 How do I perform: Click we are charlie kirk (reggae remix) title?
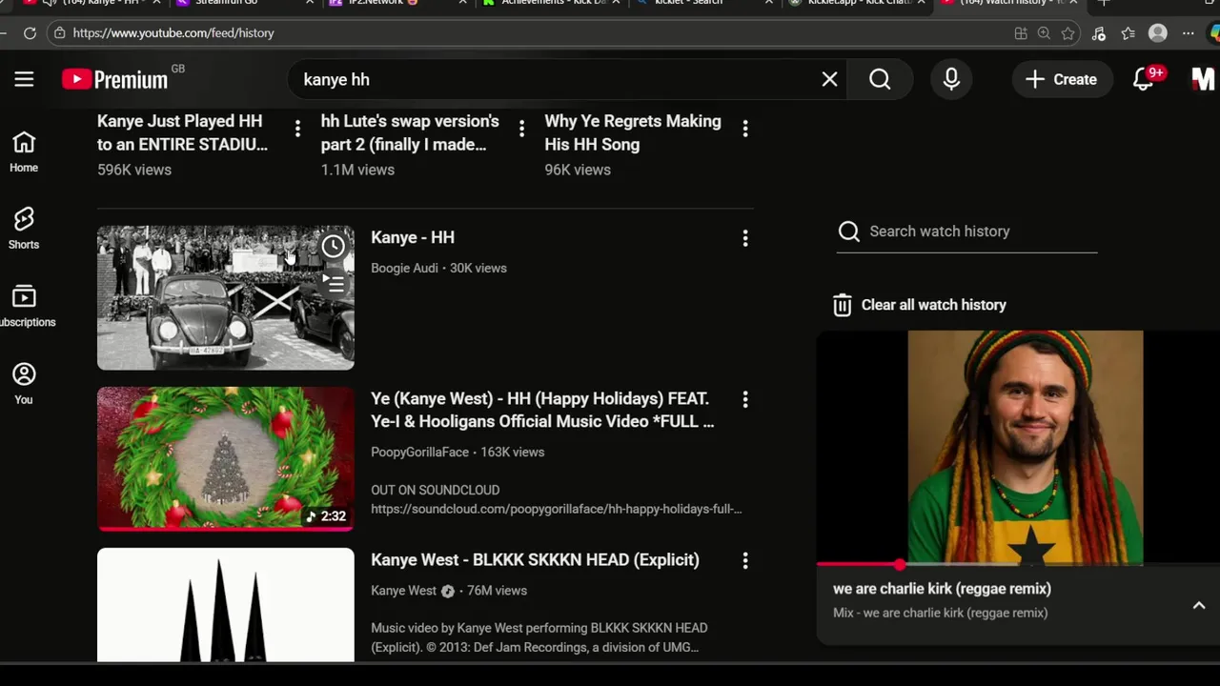tap(942, 589)
